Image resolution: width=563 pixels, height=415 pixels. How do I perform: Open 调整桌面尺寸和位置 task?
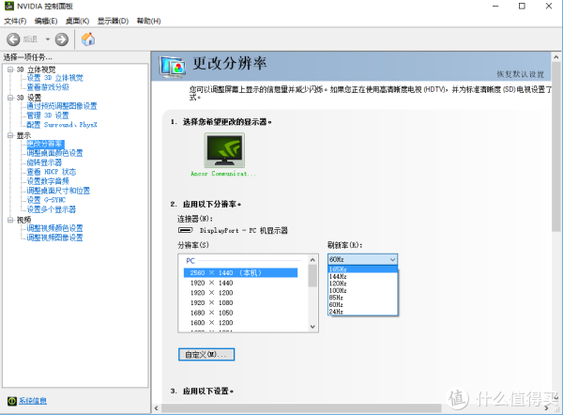(x=58, y=191)
